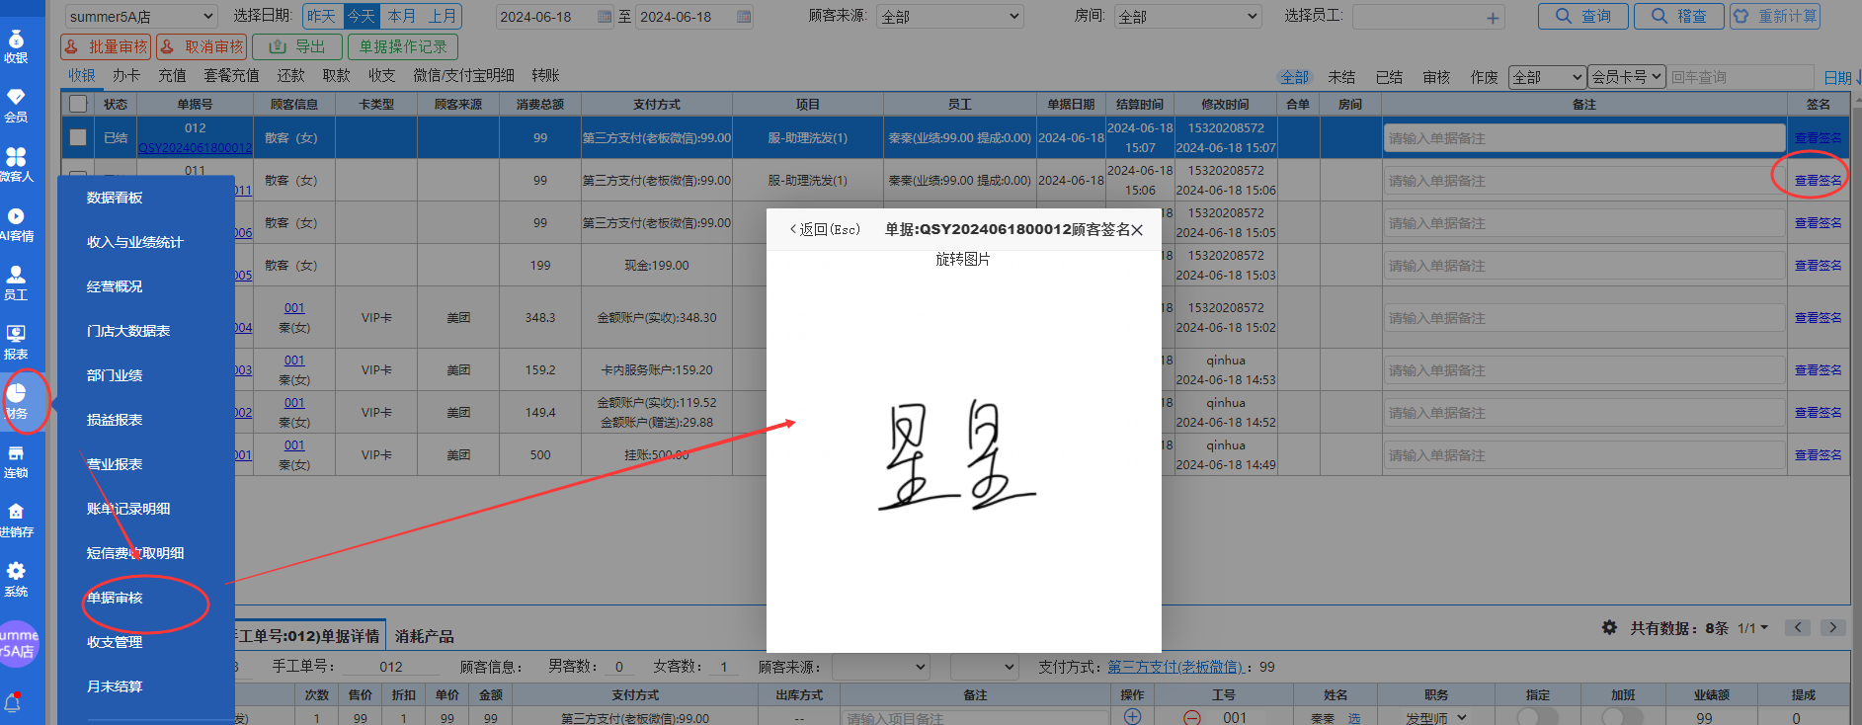Filter by 审核 status
The height and width of the screenshot is (725, 1862).
pyautogui.click(x=1436, y=77)
